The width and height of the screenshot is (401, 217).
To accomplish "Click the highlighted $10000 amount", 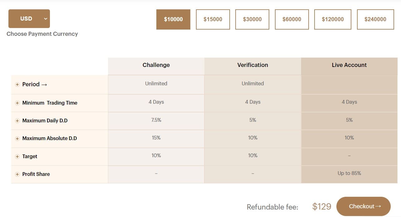I will tap(173, 19).
